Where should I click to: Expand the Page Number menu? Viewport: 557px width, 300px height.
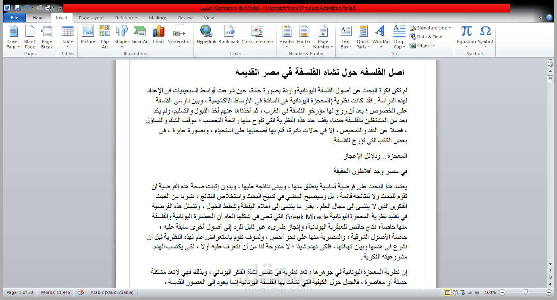(x=323, y=37)
